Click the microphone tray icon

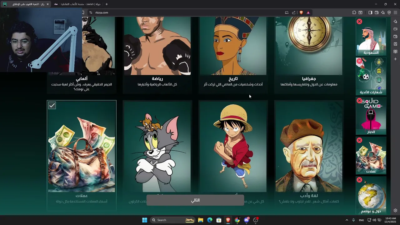(353, 220)
